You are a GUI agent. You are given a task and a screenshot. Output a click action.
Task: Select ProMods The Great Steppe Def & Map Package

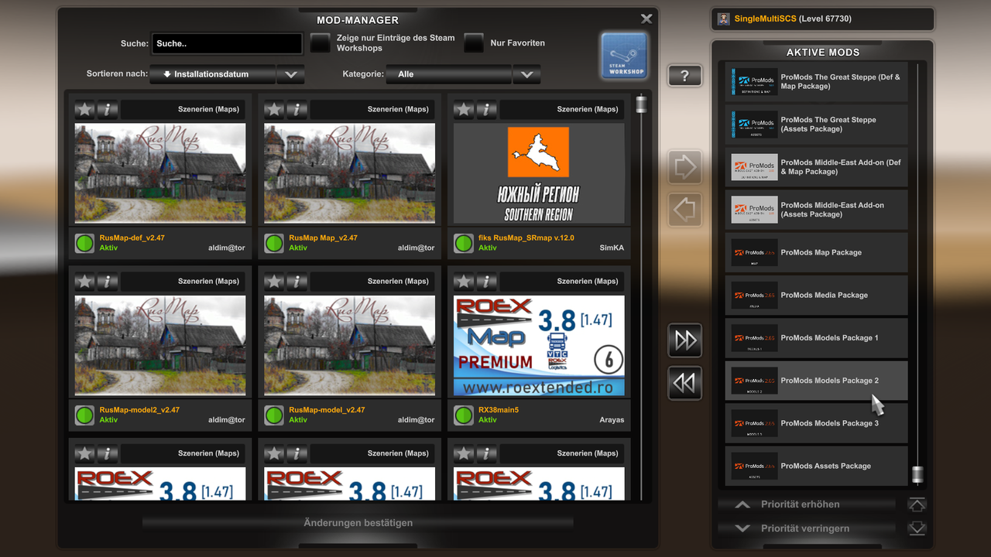816,81
